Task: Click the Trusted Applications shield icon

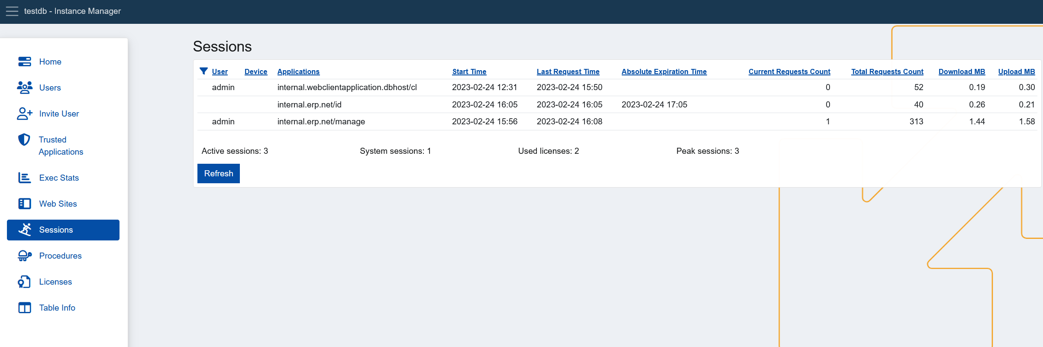Action: (24, 139)
